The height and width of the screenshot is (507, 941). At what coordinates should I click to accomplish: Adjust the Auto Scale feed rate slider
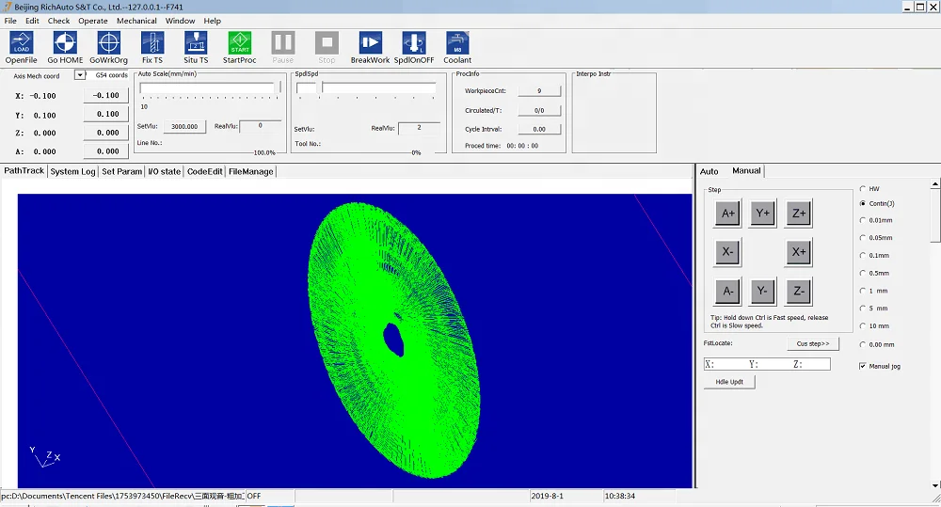pyautogui.click(x=278, y=88)
